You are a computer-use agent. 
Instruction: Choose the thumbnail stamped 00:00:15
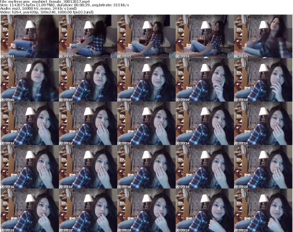coord(263,123)
